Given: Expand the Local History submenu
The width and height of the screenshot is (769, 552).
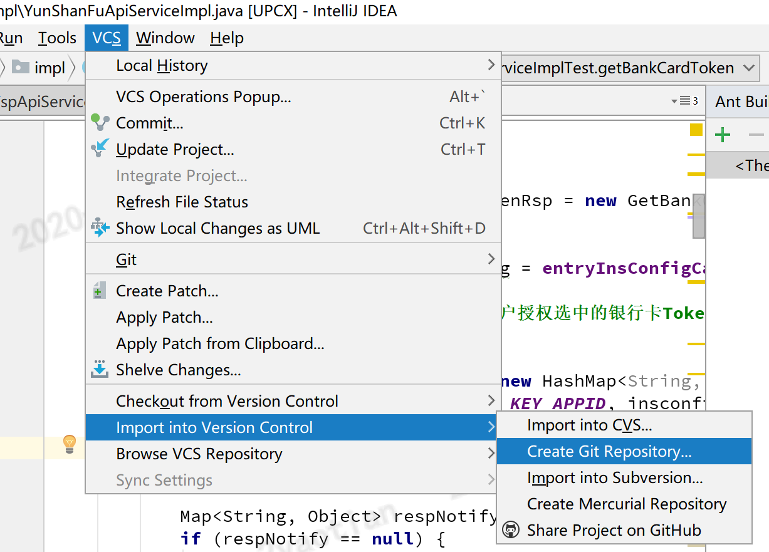Looking at the screenshot, I should coord(491,65).
